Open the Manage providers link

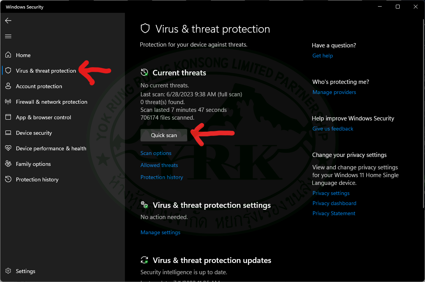334,92
